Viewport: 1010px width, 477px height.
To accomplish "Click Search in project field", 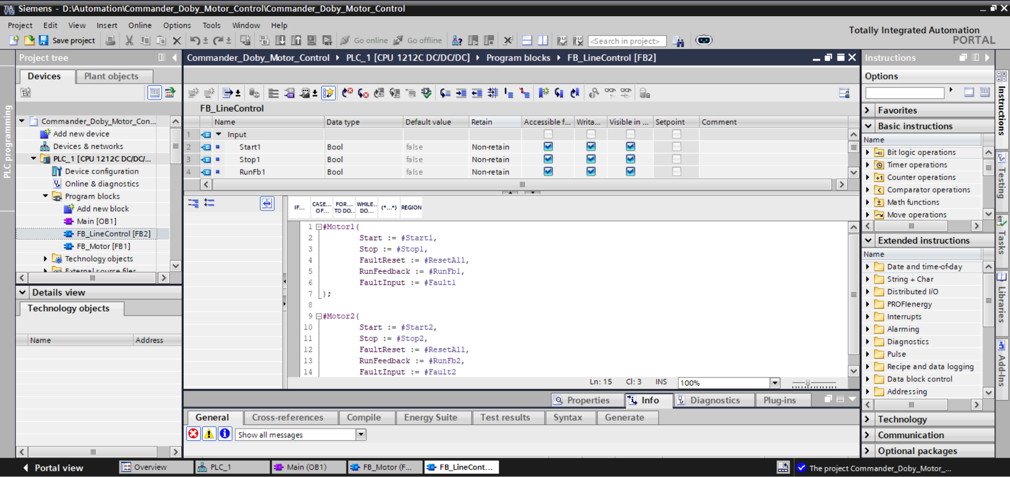I will click(627, 41).
